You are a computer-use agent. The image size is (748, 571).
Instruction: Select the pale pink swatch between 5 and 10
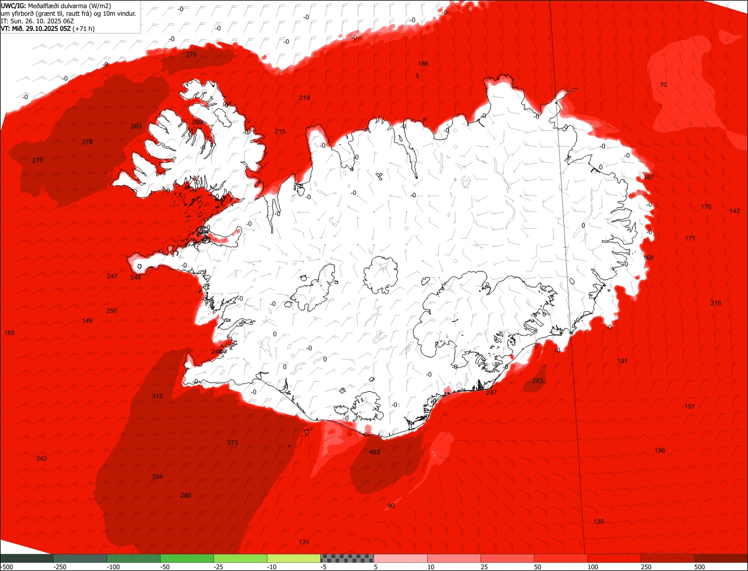(401, 558)
